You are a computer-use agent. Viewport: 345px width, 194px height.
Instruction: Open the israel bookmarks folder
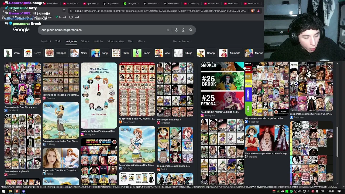[74, 17]
